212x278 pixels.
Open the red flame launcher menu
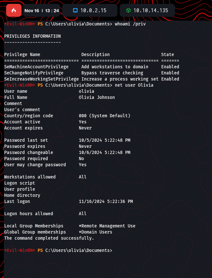[x=14, y=11]
